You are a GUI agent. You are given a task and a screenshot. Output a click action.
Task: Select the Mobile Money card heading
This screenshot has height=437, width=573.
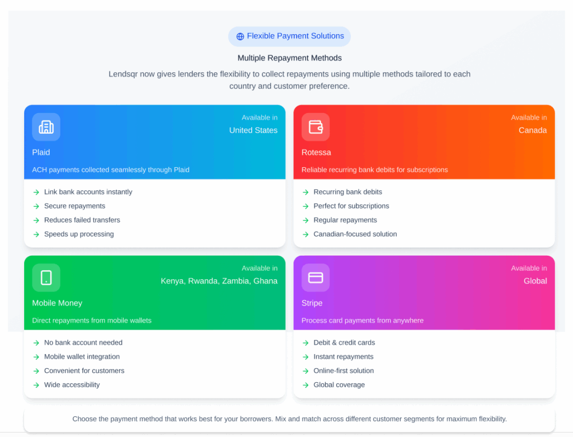pyautogui.click(x=57, y=303)
